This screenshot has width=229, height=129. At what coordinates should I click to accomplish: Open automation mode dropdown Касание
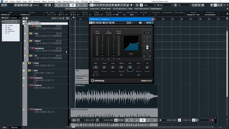click(x=39, y=5)
